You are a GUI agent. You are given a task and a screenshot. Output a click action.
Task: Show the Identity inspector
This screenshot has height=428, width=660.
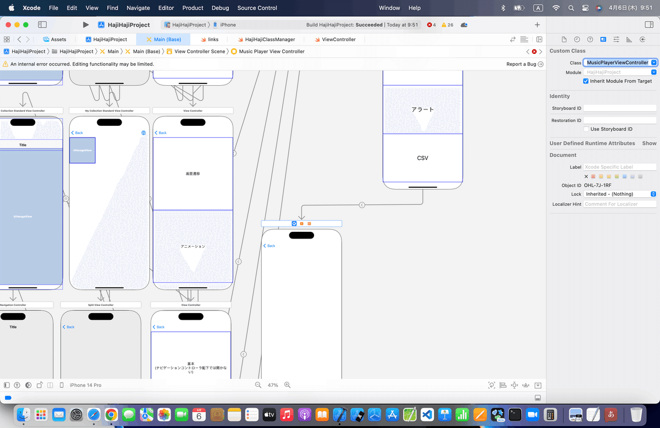(x=603, y=40)
